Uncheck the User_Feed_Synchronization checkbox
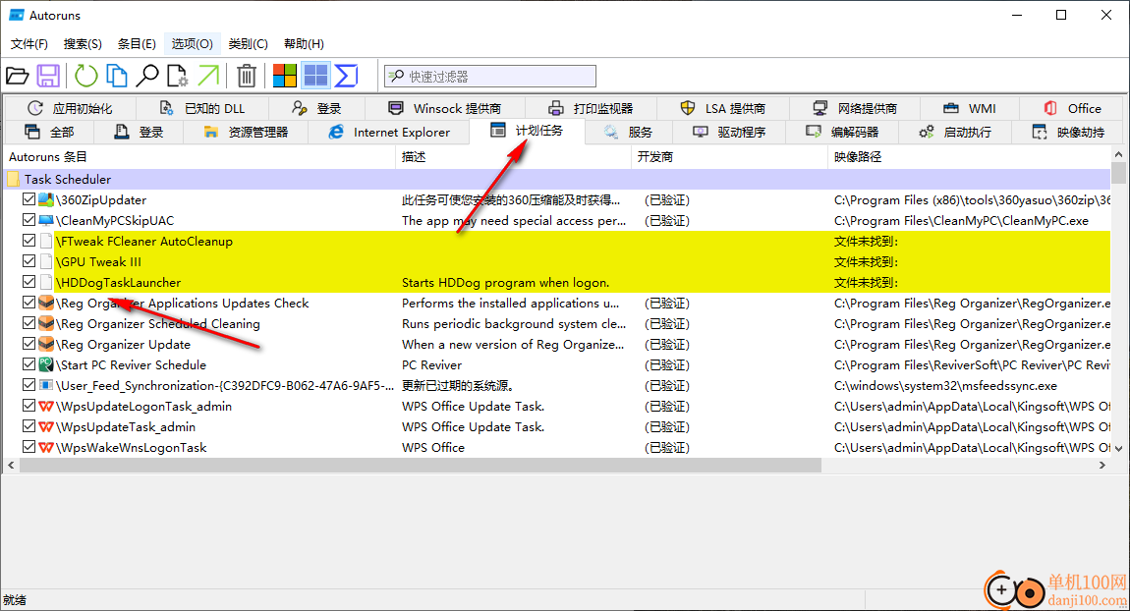 (28, 385)
